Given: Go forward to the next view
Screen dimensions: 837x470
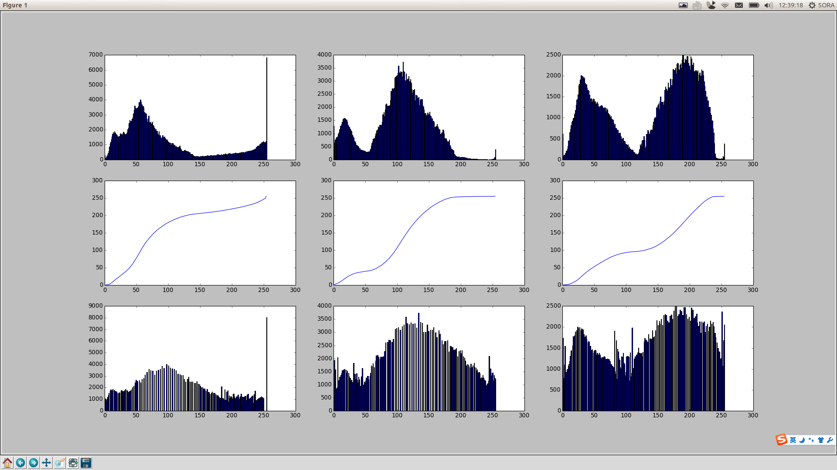Looking at the screenshot, I should tap(34, 463).
